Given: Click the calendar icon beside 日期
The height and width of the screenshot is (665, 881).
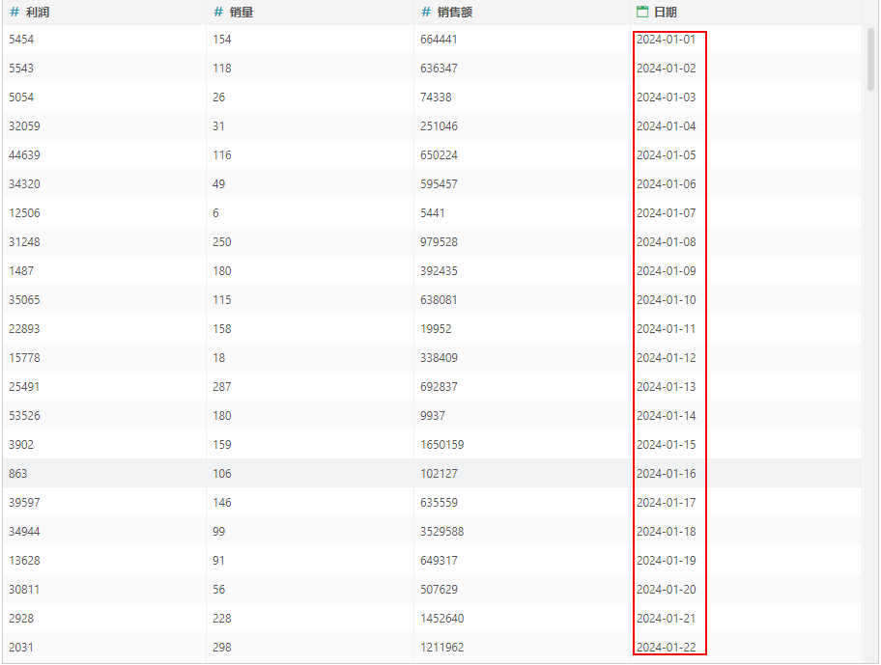Looking at the screenshot, I should click(642, 12).
